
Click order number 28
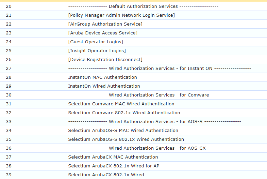[x=9, y=77]
